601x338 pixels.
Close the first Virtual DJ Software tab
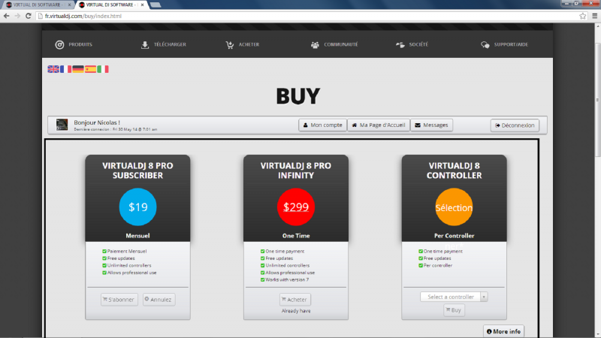coord(69,5)
